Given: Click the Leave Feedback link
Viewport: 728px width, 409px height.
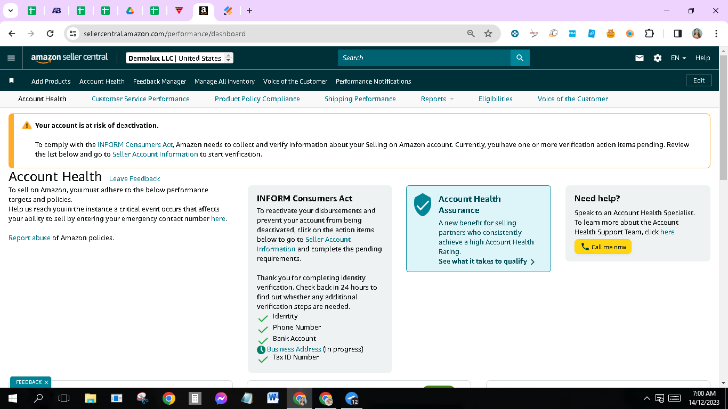Looking at the screenshot, I should point(135,179).
